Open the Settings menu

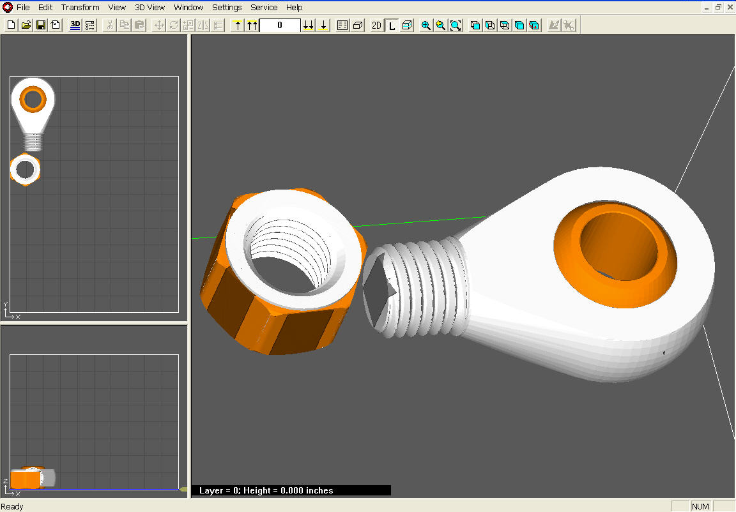(227, 7)
